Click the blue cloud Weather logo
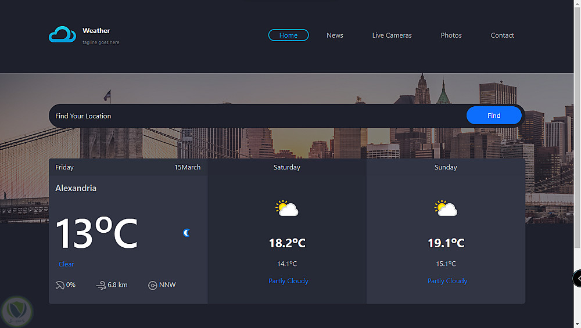The width and height of the screenshot is (581, 328). pos(62,34)
